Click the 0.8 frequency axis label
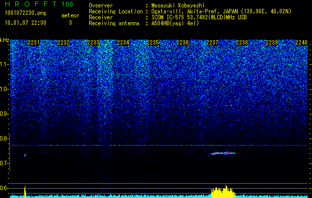 pos(4,139)
